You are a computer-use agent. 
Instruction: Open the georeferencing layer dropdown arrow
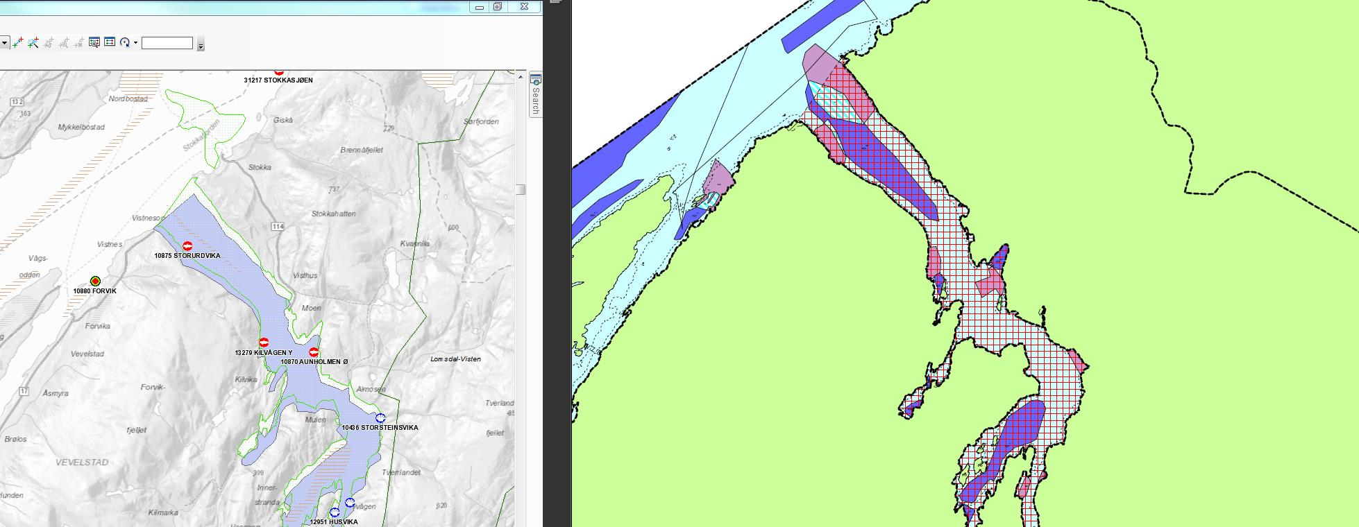click(4, 43)
